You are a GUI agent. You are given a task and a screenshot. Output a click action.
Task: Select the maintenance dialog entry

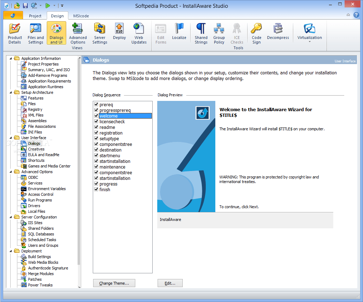tap(112, 167)
